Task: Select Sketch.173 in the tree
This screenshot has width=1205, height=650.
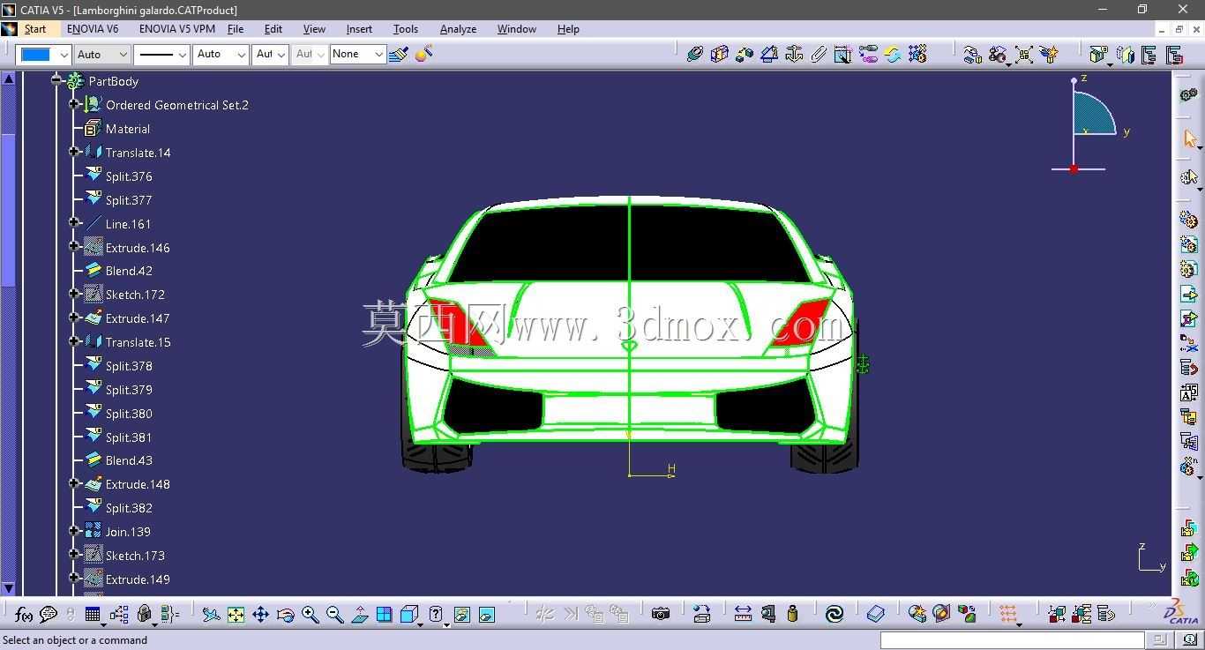Action: 135,556
